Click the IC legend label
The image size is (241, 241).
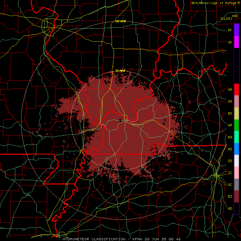[230, 173]
